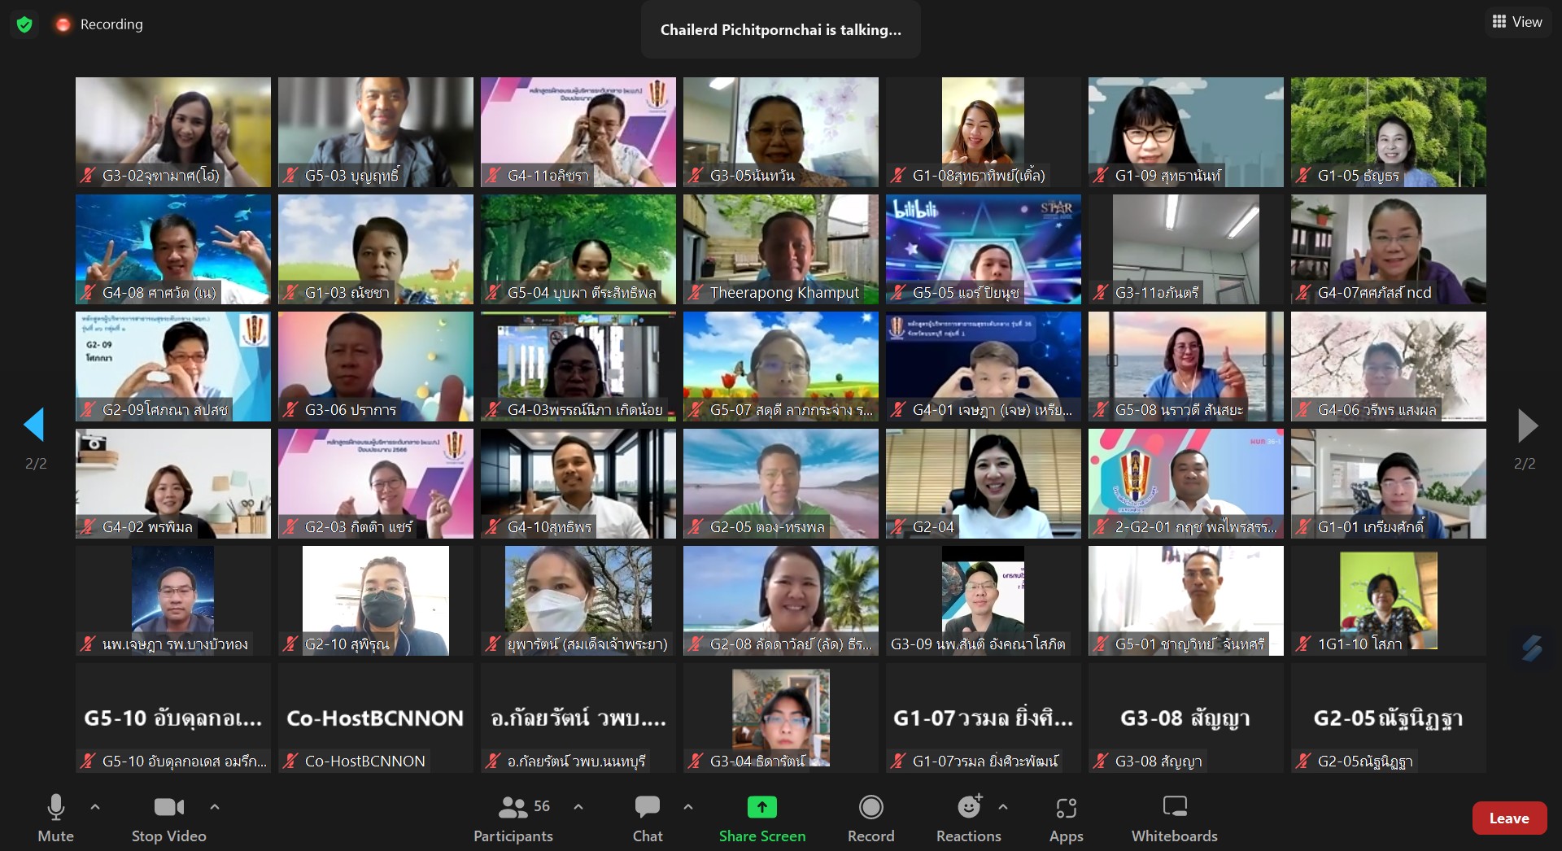Click the green Share Screen icon
The image size is (1562, 851).
[761, 807]
